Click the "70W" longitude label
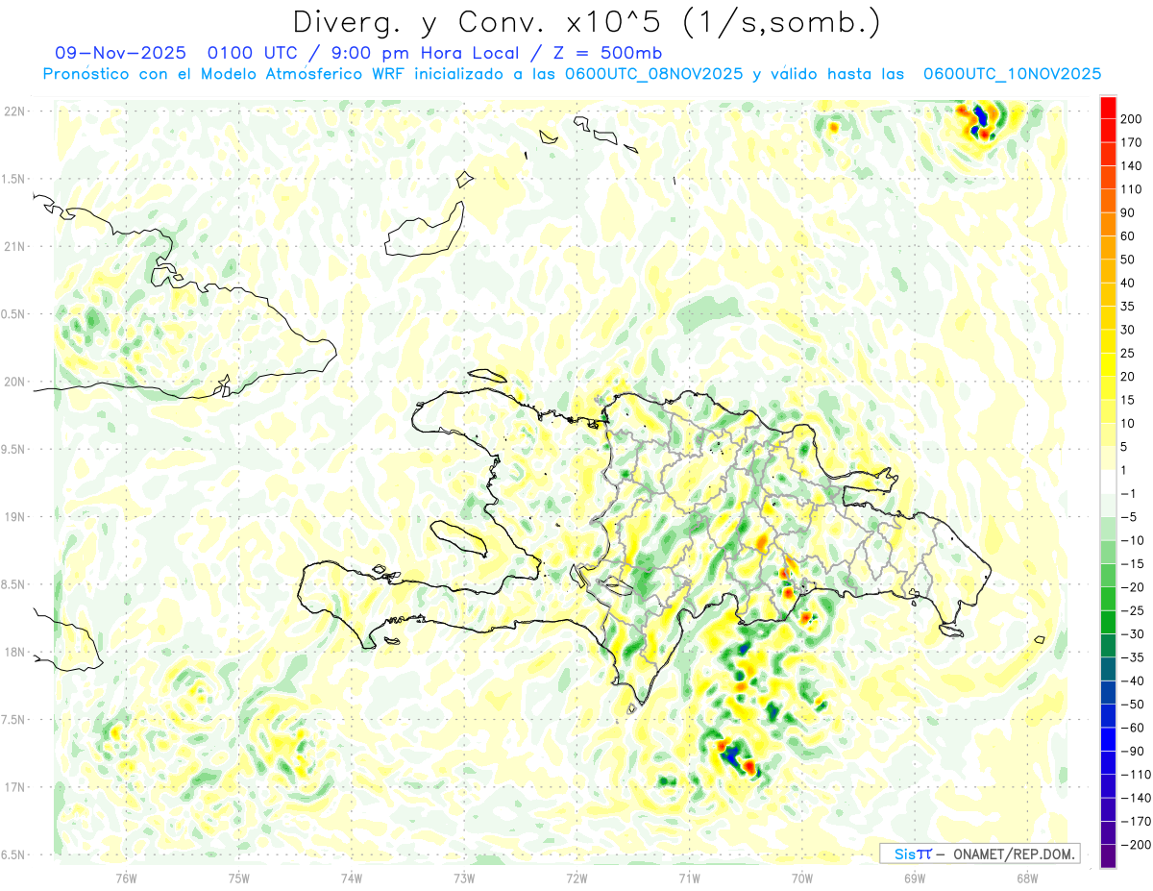1153x891 pixels. pos(802,878)
